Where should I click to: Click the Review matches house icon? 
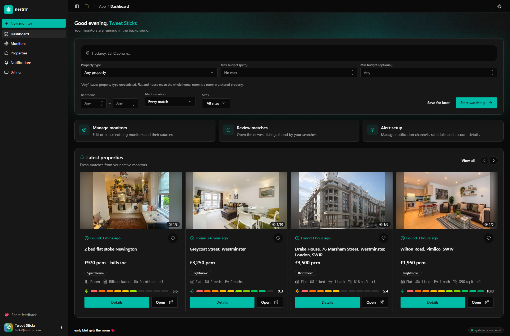point(228,130)
